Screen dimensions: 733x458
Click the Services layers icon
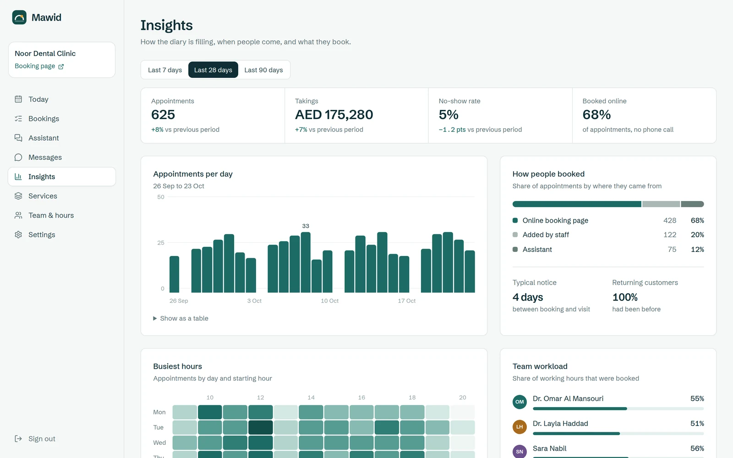[x=18, y=196]
